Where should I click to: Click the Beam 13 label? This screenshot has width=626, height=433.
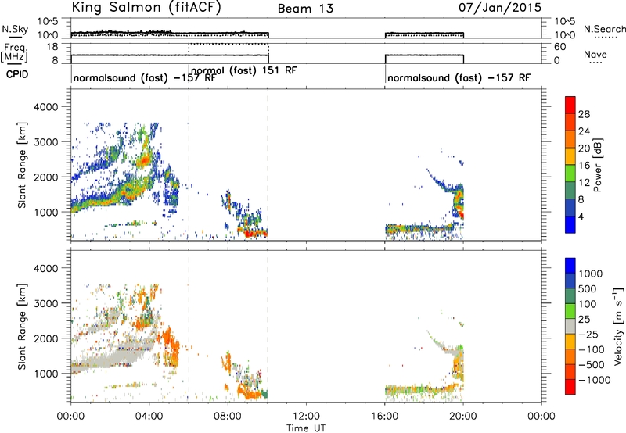(305, 9)
